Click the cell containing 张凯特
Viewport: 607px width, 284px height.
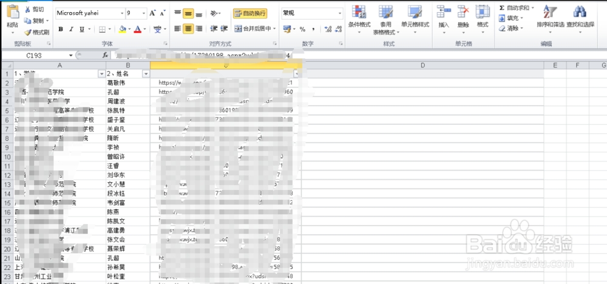pyautogui.click(x=127, y=110)
